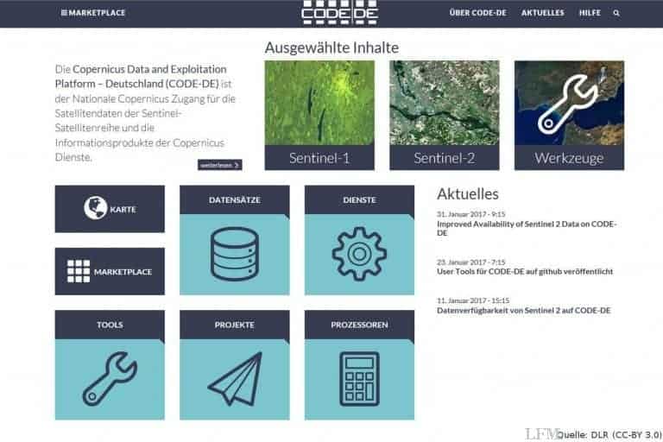Open the Sentinel-2 featured thumbnail
The height and width of the screenshot is (442, 663).
coord(444,115)
